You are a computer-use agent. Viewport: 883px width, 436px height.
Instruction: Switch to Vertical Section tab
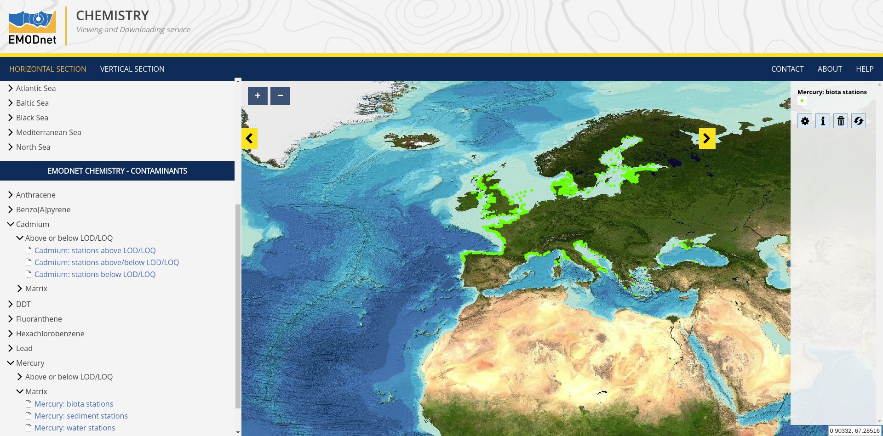[x=132, y=69]
